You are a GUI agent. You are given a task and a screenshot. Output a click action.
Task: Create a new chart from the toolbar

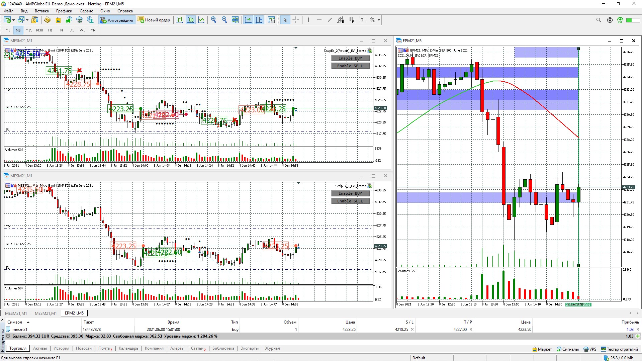pyautogui.click(x=7, y=20)
